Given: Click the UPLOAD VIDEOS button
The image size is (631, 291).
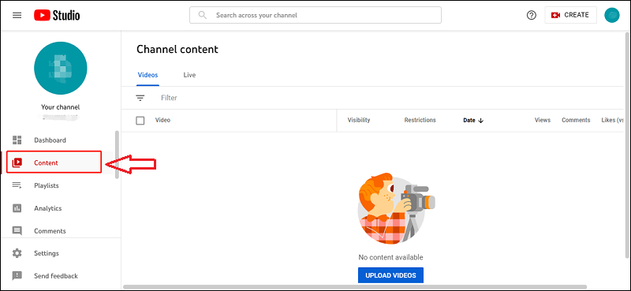Looking at the screenshot, I should 390,275.
